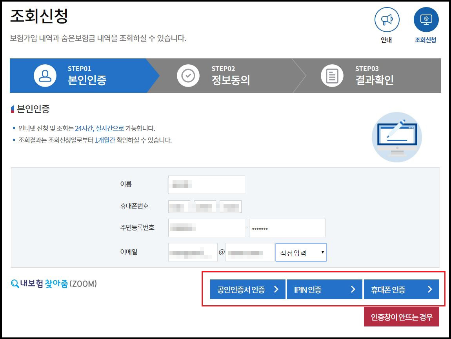Click the 이름 field label
This screenshot has width=451, height=339.
pos(126,184)
